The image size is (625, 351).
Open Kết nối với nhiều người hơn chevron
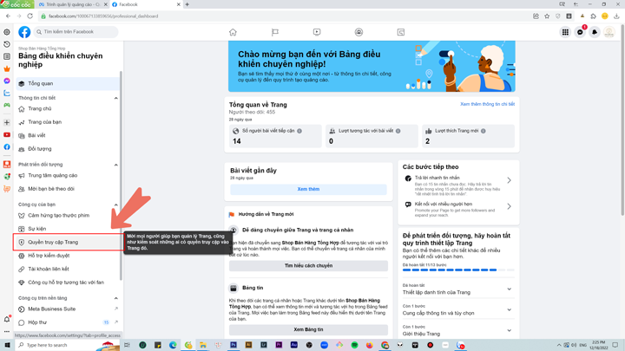click(x=509, y=206)
